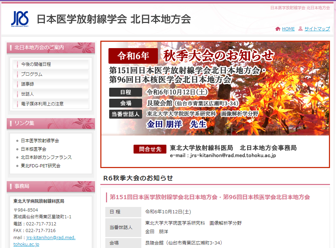Open the HOME link

tap(288, 29)
